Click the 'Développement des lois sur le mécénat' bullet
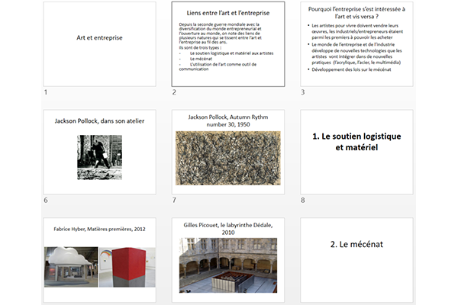 [351, 69]
